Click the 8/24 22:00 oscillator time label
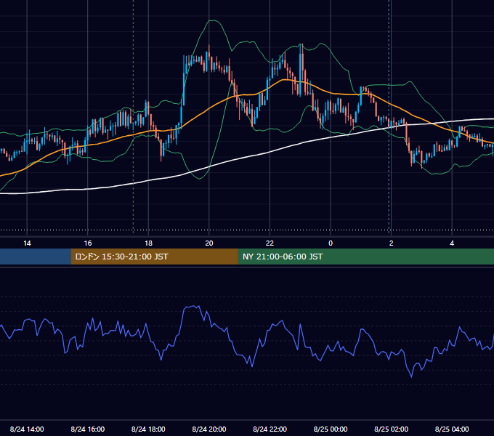 point(270,429)
